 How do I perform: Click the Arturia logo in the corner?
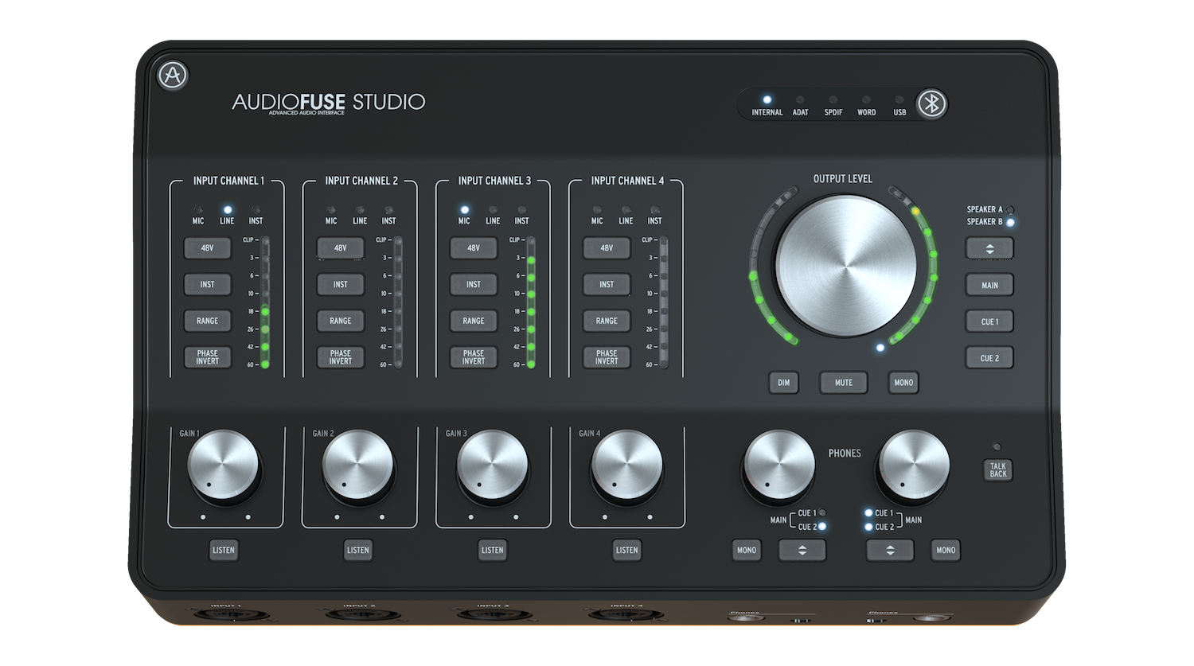[173, 76]
